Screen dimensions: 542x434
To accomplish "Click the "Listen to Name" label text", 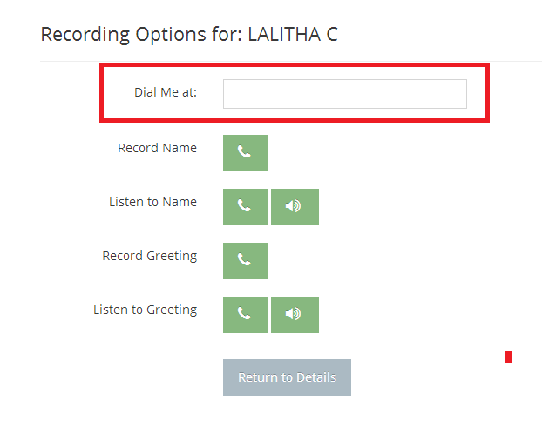I will click(152, 202).
